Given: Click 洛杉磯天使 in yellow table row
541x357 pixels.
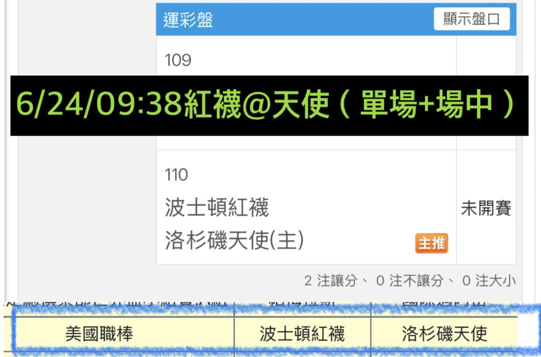Looking at the screenshot, I should (444, 334).
